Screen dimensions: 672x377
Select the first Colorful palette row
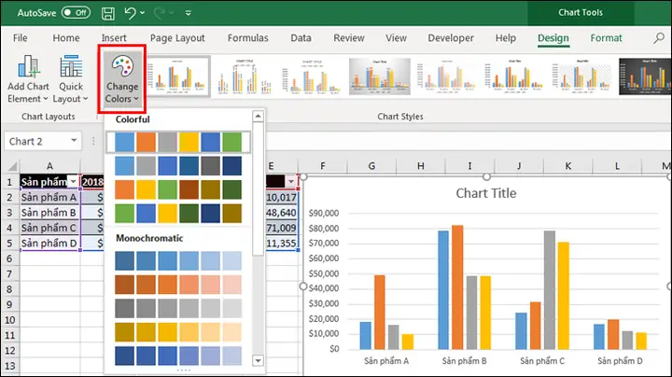[x=178, y=142]
